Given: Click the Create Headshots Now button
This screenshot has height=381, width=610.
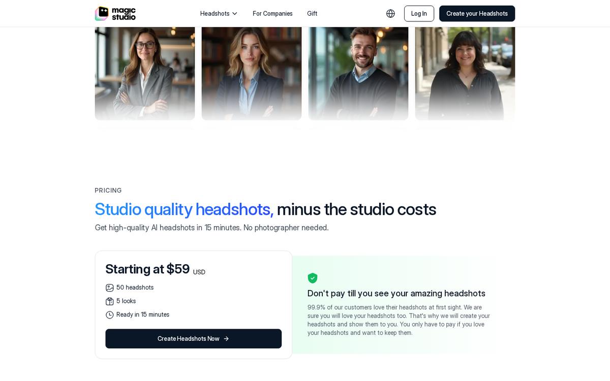Looking at the screenshot, I should click(x=194, y=339).
